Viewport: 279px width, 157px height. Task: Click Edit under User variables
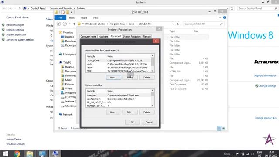click(x=130, y=78)
